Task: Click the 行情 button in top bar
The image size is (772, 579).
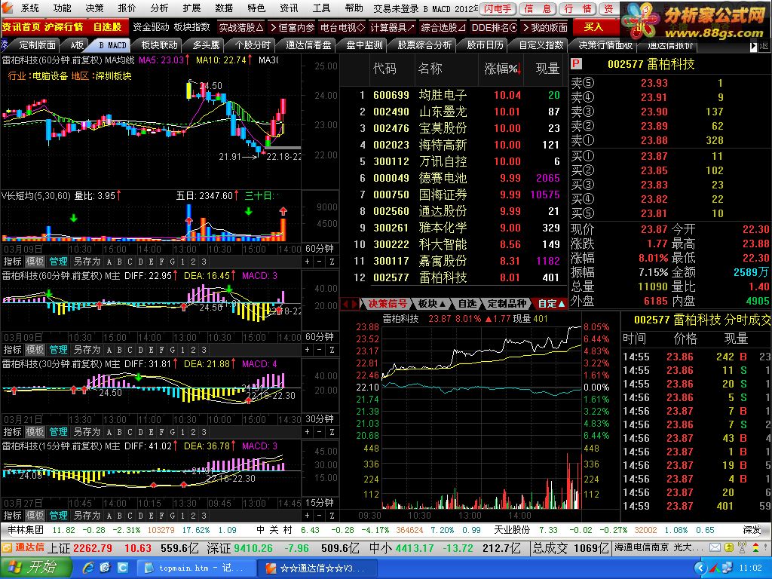Action: (x=577, y=9)
